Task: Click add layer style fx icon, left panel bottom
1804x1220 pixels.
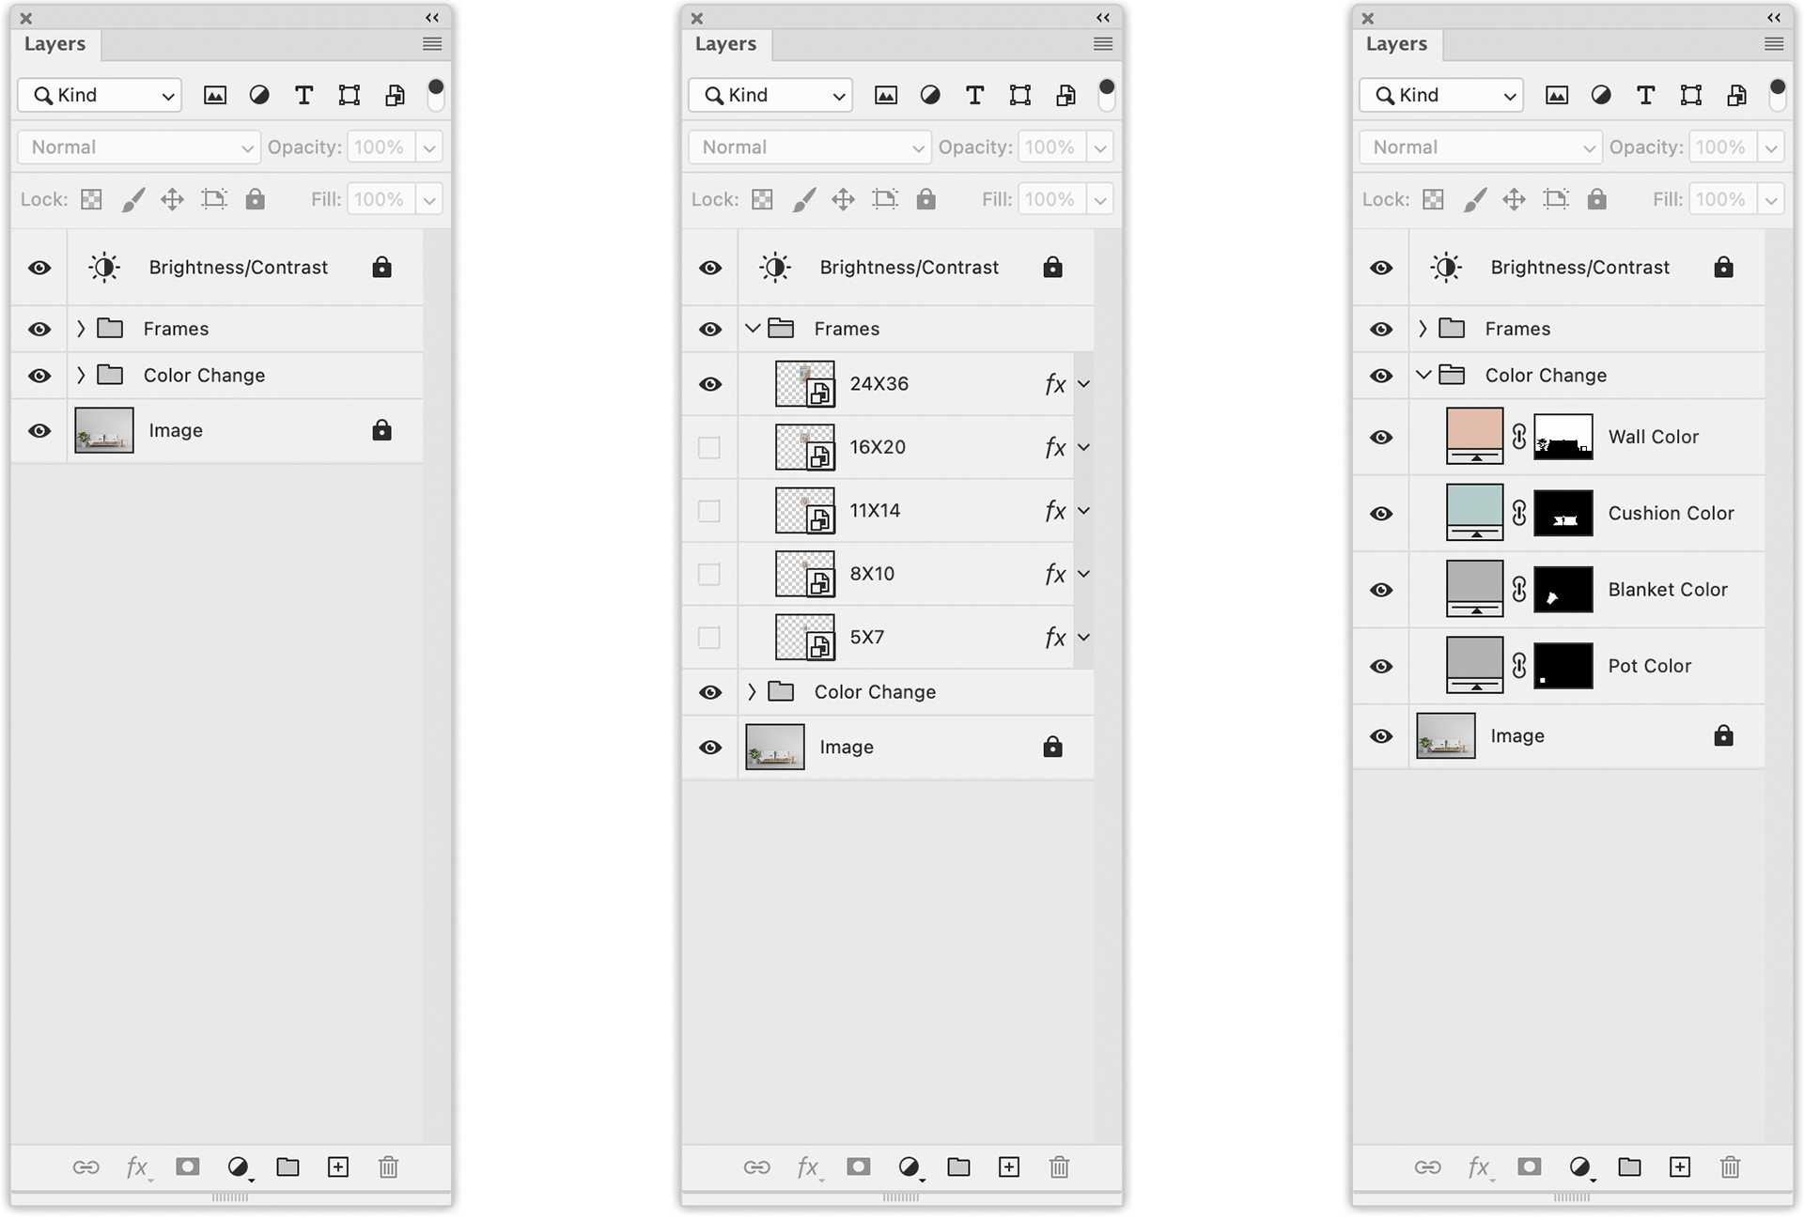Action: [x=138, y=1167]
